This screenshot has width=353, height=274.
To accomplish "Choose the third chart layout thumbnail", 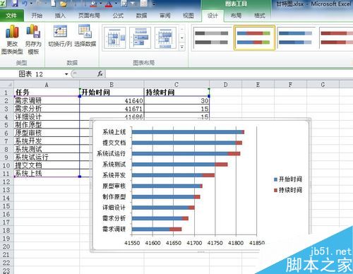I will pyautogui.click(x=165, y=38).
